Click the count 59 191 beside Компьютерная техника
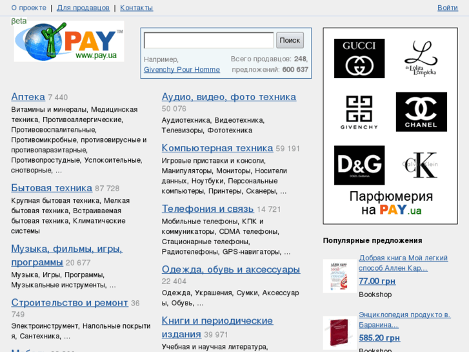Screen dimensions: 469x352 pyautogui.click(x=288, y=149)
